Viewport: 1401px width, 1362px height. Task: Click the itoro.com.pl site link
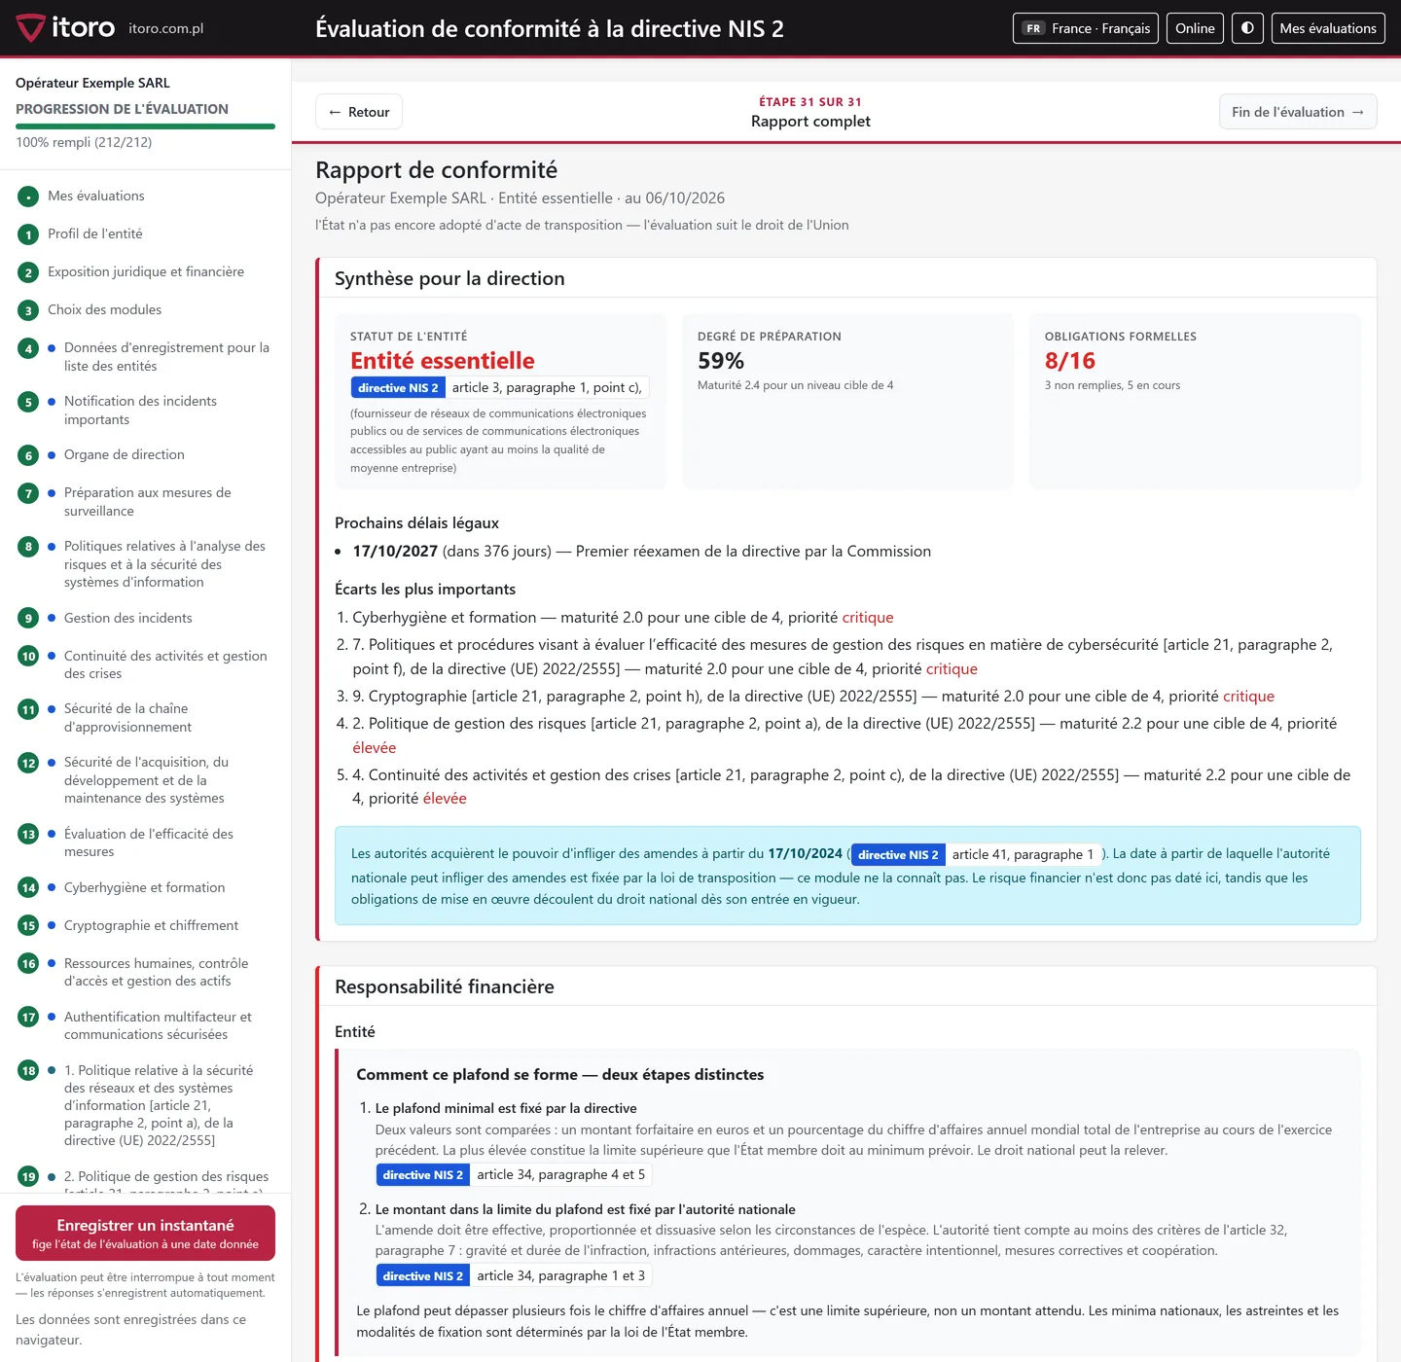[166, 28]
